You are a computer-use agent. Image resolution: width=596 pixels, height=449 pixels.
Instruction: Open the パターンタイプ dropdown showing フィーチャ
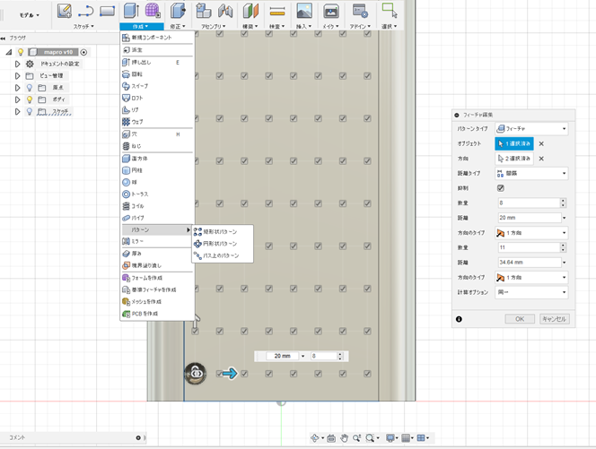pos(531,129)
